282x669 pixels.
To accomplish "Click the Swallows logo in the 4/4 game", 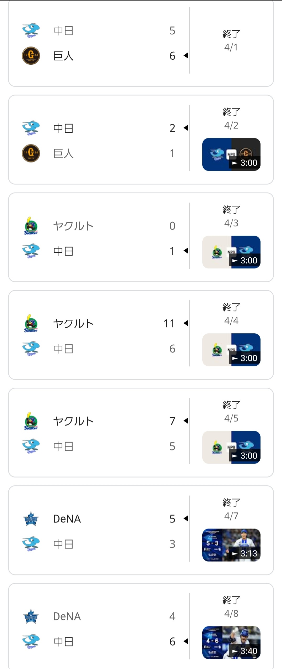I will tap(31, 324).
